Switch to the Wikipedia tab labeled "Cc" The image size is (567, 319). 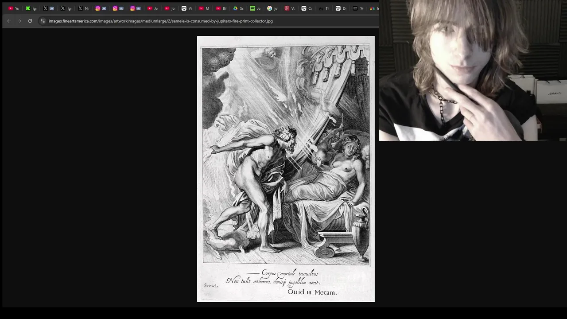pos(307,8)
